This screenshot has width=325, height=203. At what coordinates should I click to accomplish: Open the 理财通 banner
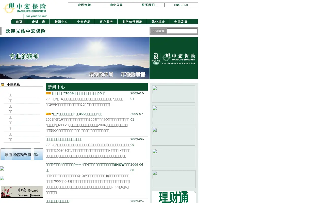(174, 197)
